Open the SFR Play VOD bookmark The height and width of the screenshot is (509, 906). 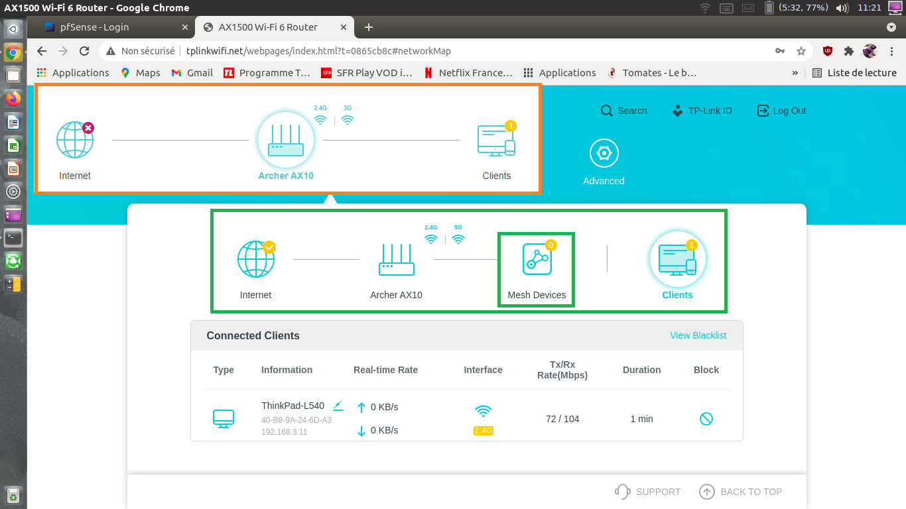point(367,73)
